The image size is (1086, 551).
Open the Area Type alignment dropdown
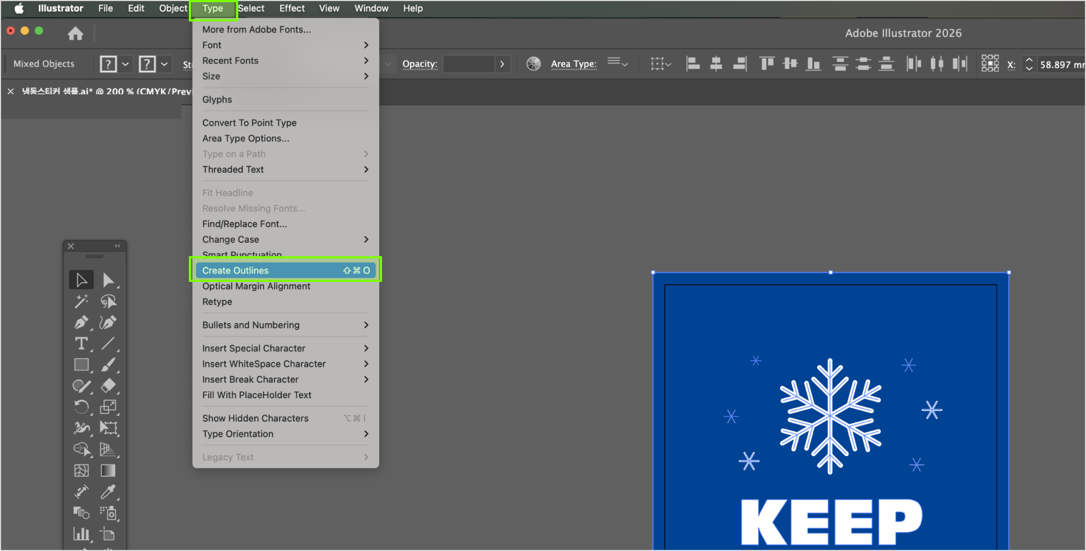[618, 63]
